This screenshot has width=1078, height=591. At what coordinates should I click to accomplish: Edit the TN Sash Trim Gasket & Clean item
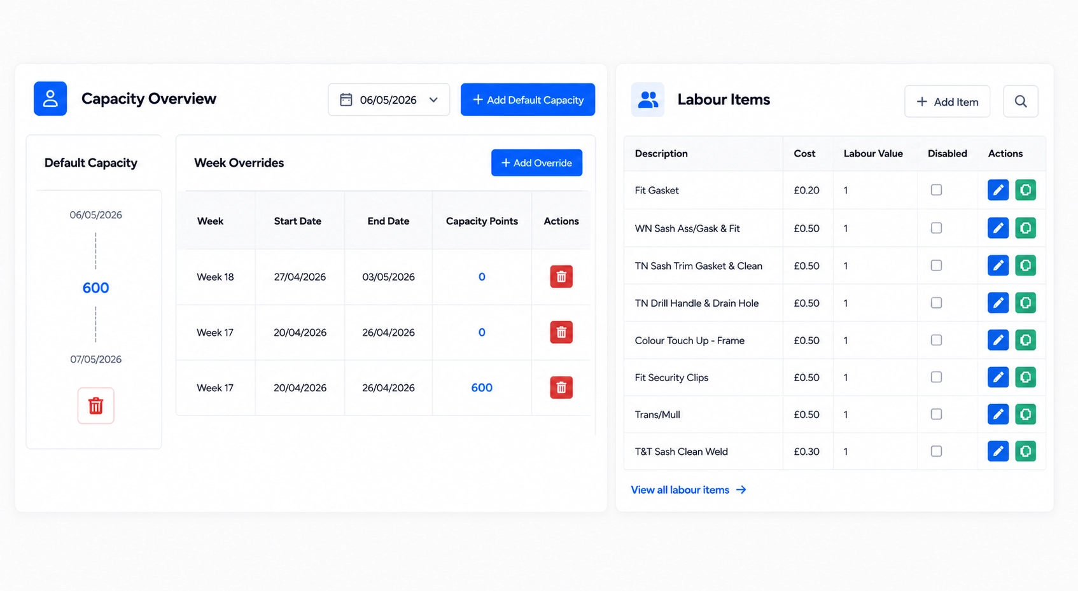[998, 265]
